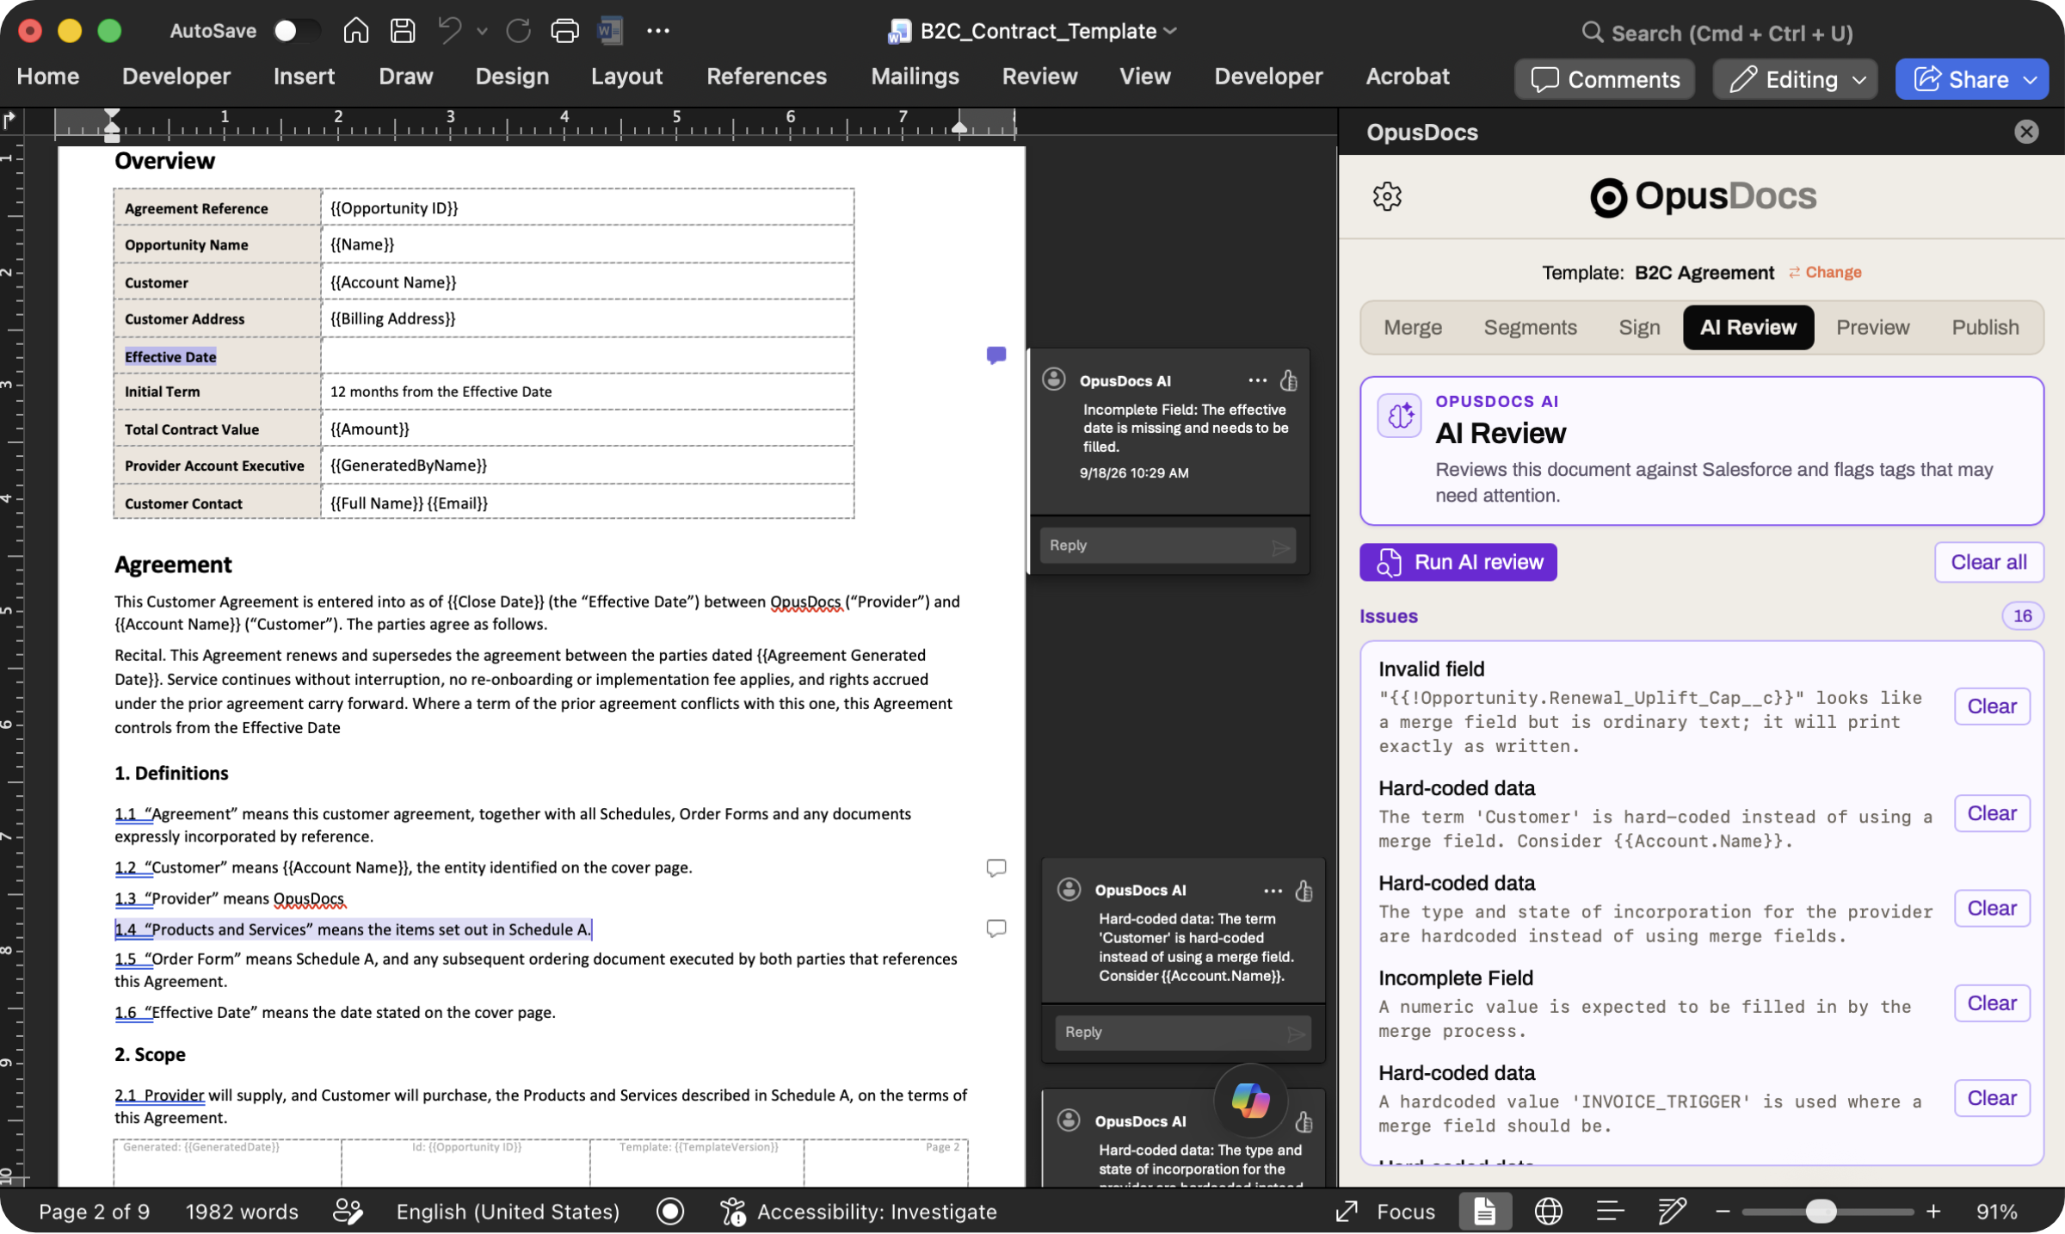
Task: Switch to the Segments tab in OpusDocs
Action: [x=1530, y=327]
